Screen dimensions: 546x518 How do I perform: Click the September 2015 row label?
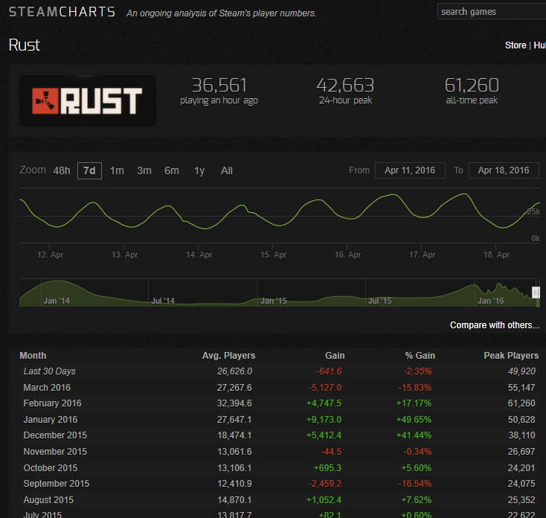pos(57,484)
